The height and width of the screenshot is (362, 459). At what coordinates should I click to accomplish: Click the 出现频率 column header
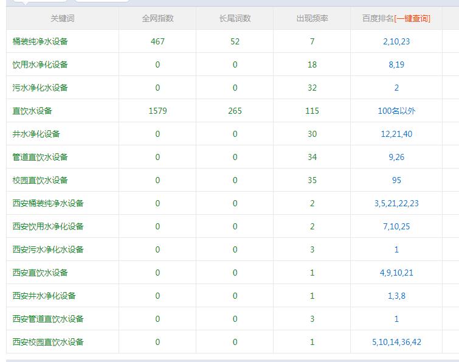click(312, 18)
